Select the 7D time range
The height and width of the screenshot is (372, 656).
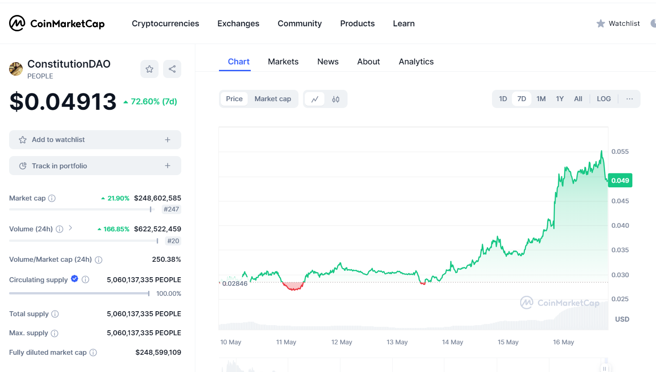click(x=522, y=99)
